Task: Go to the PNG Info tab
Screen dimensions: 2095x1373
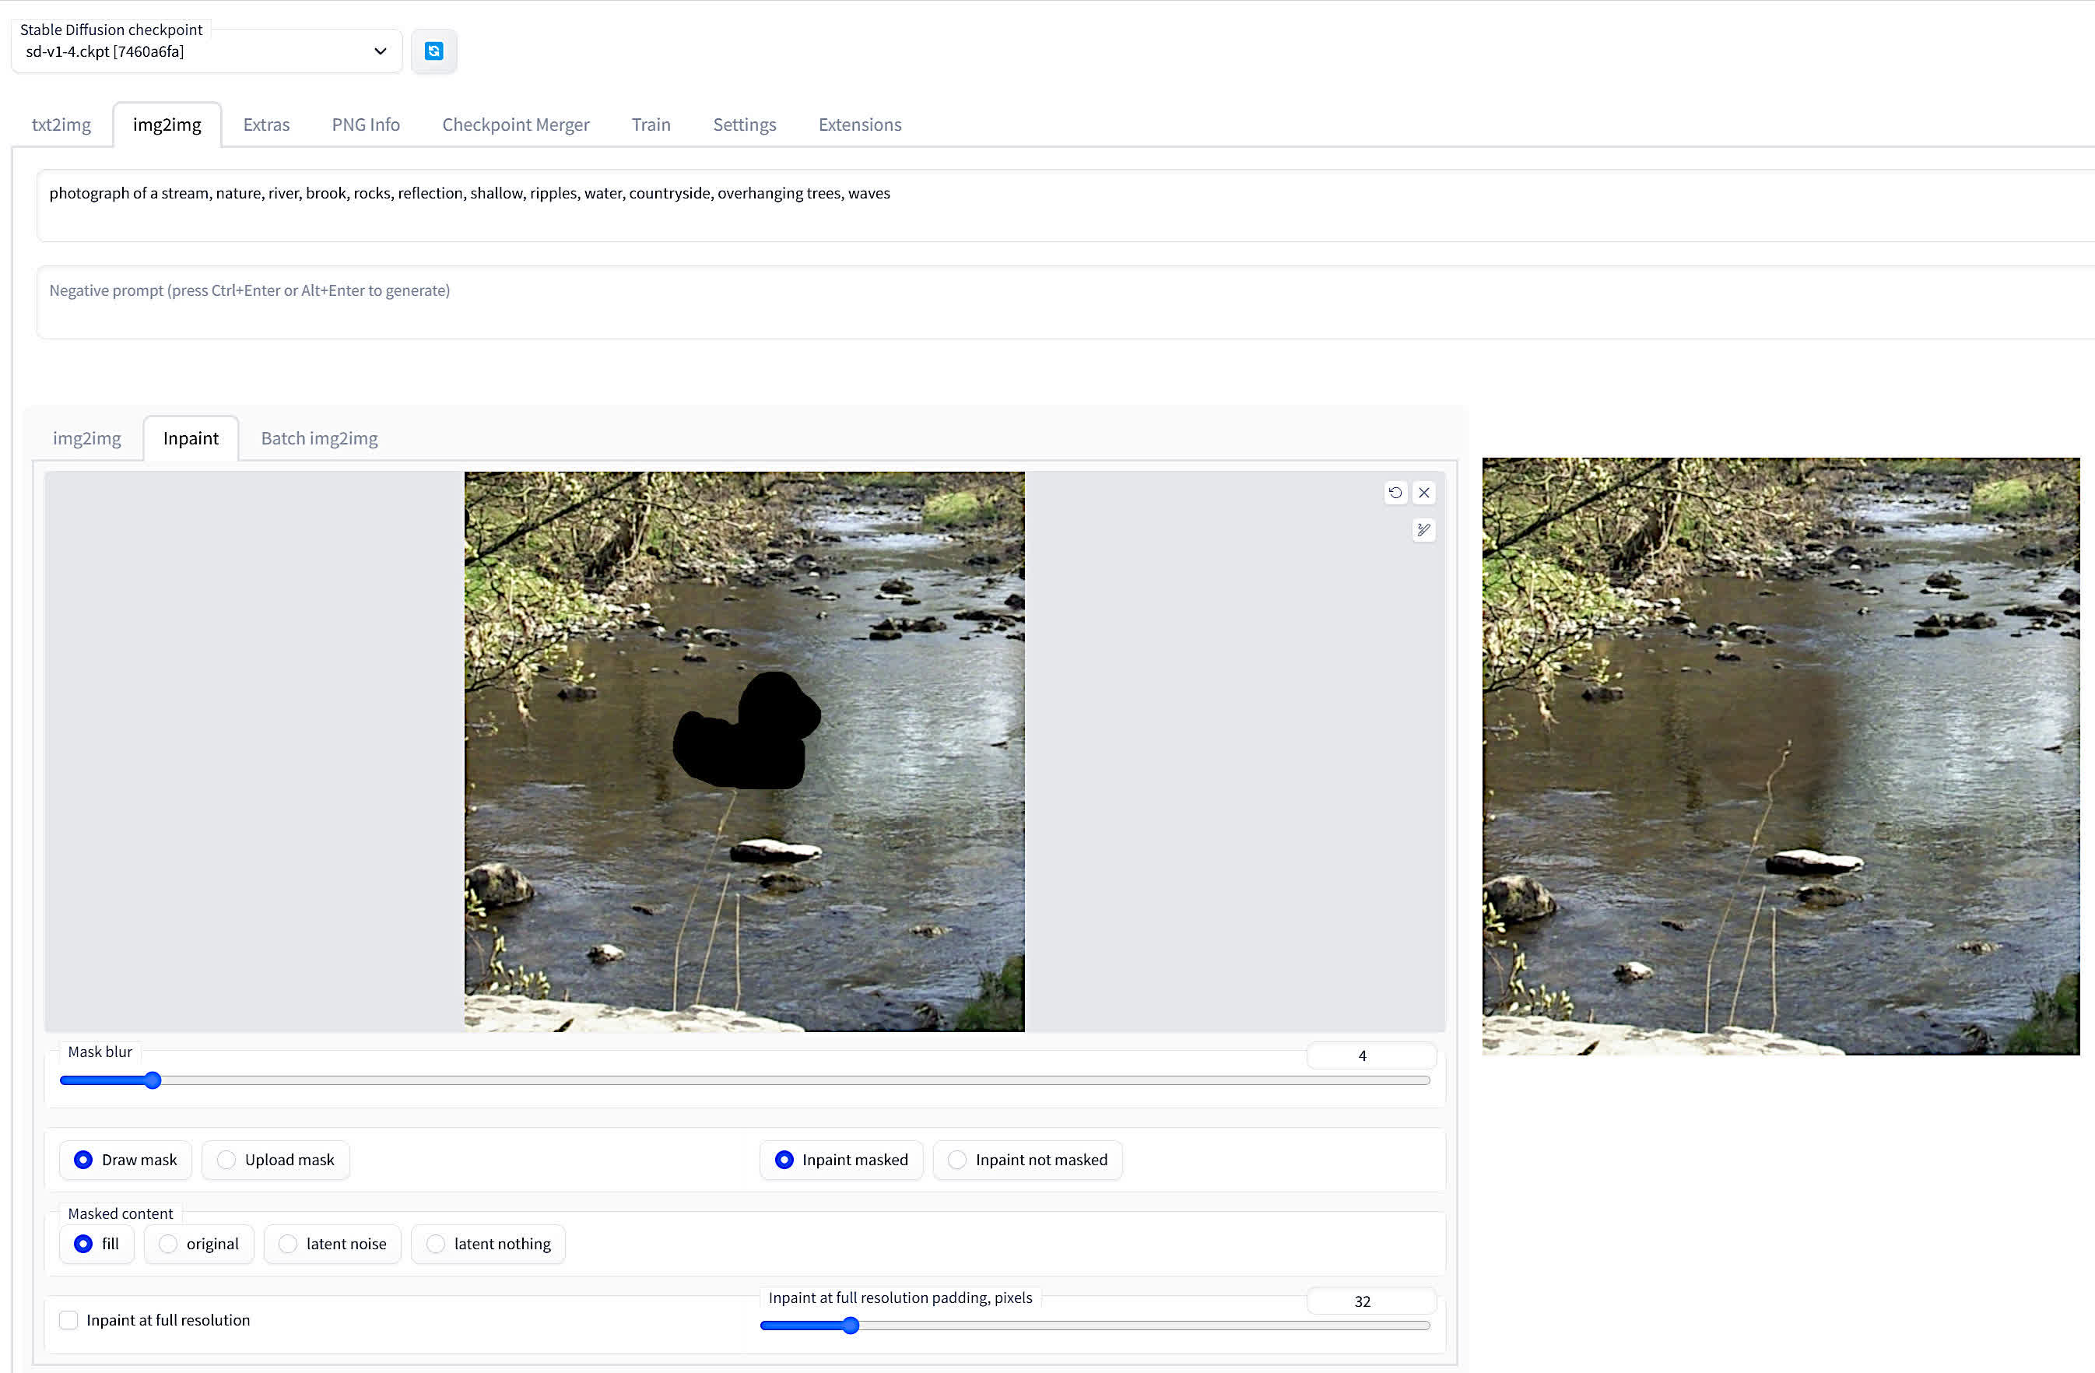Action: click(x=367, y=124)
